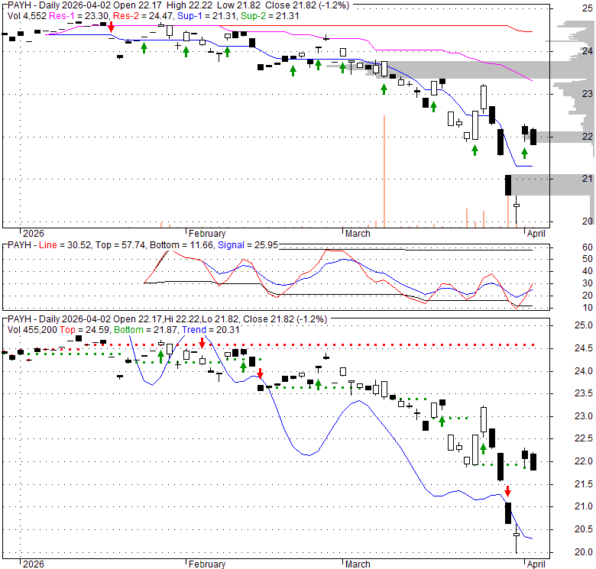Click the red down arrow in top chart
The height and width of the screenshot is (569, 596).
tap(111, 27)
